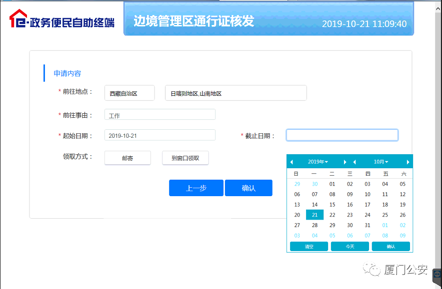Click 清空 in the calendar popup
This screenshot has height=289, width=442.
309,247
